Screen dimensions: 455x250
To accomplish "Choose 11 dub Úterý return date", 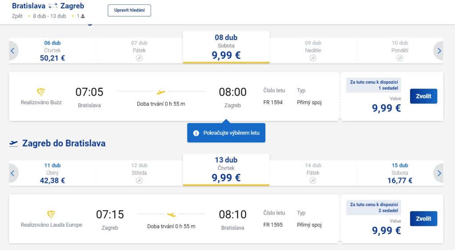I will pos(52,173).
